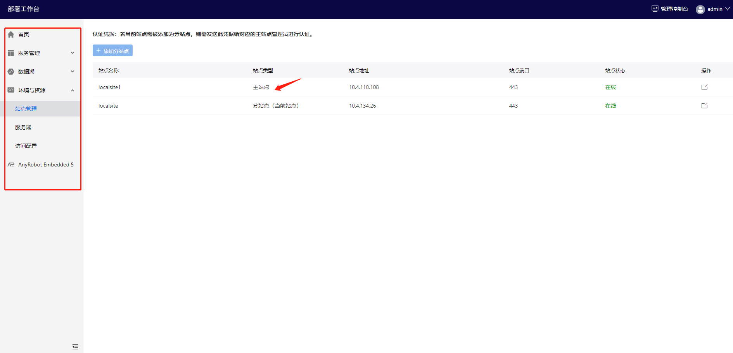Click the admin username

[715, 9]
